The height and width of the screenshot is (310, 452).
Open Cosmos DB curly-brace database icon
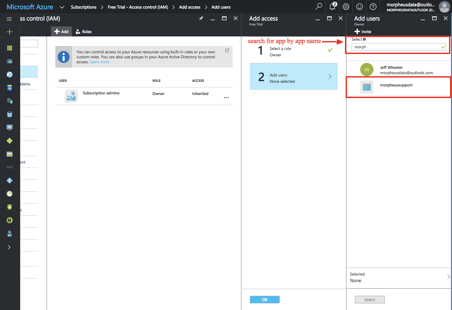[10, 114]
